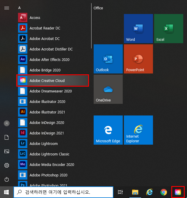Click the letter A group header

(19, 8)
